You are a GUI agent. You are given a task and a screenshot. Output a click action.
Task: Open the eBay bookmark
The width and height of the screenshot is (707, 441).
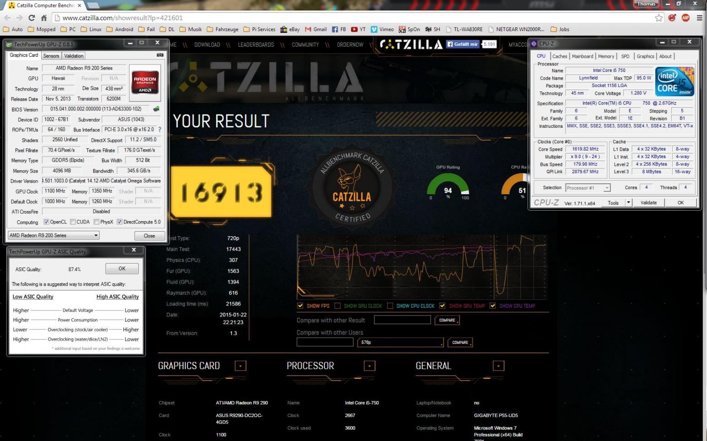pyautogui.click(x=290, y=29)
